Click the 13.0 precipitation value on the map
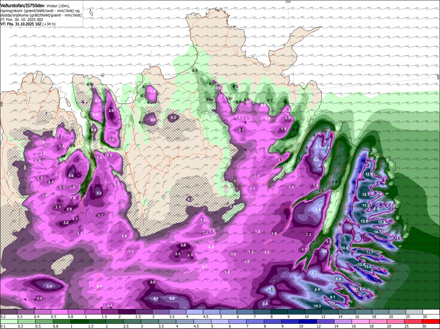The image size is (440, 329). tap(368, 267)
